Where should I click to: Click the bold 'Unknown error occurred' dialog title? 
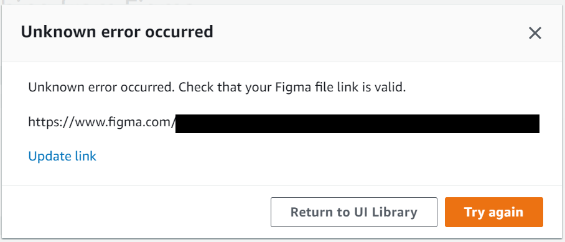pos(117,32)
